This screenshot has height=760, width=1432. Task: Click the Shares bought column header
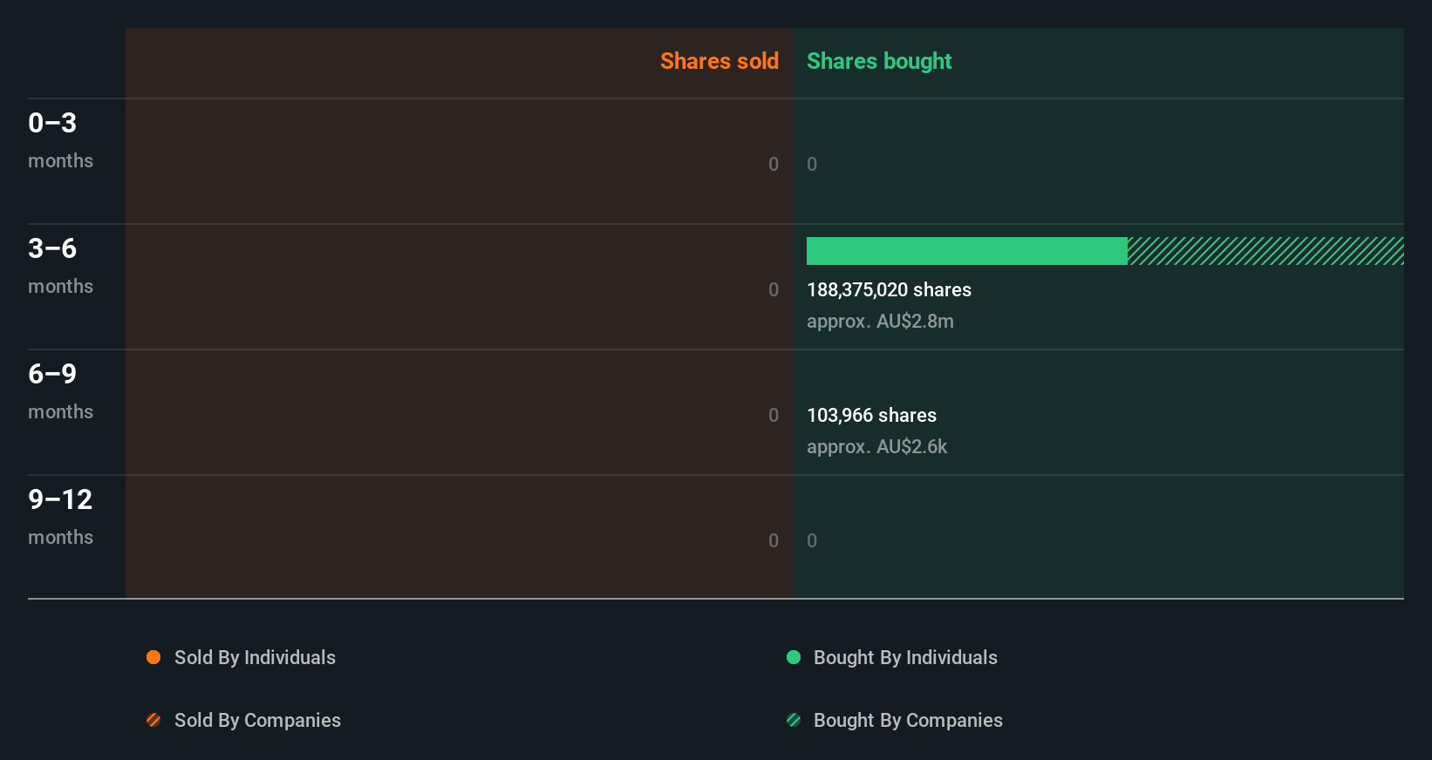[879, 61]
